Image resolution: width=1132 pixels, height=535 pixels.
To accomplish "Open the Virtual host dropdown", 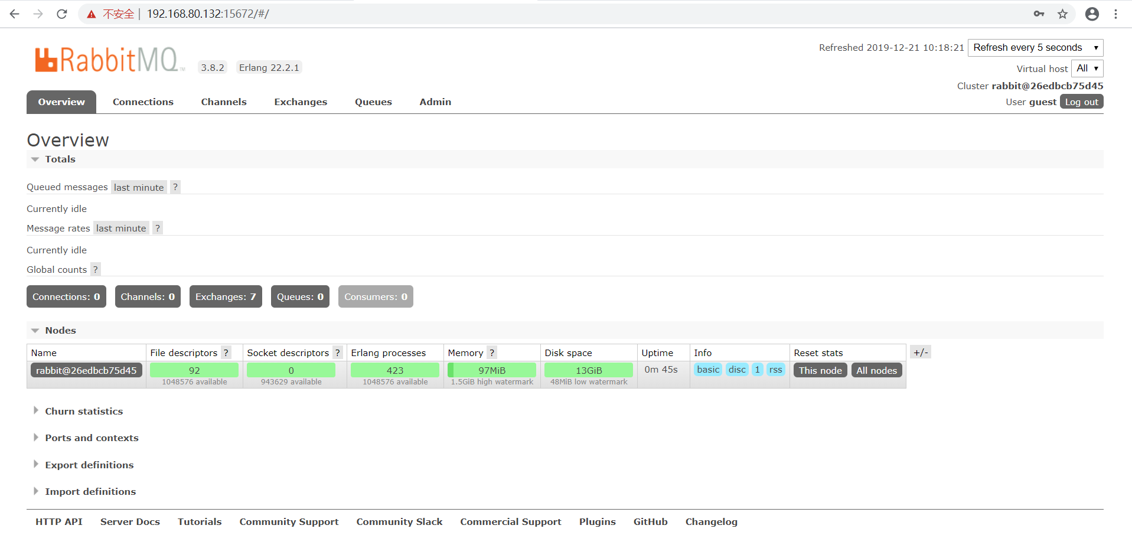I will pos(1087,68).
